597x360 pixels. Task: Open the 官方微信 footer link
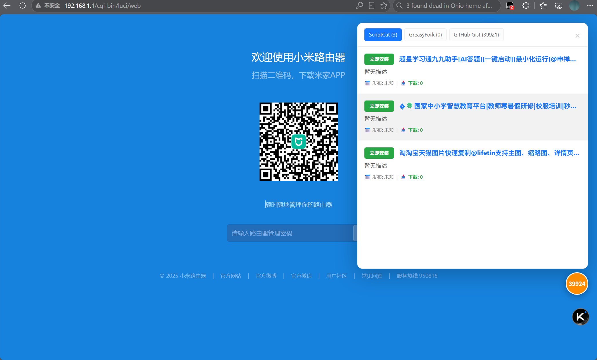301,276
